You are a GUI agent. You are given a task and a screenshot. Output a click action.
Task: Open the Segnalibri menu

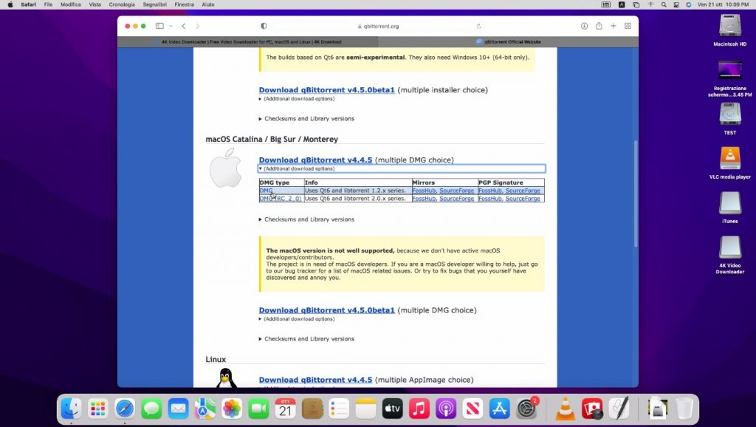click(154, 4)
